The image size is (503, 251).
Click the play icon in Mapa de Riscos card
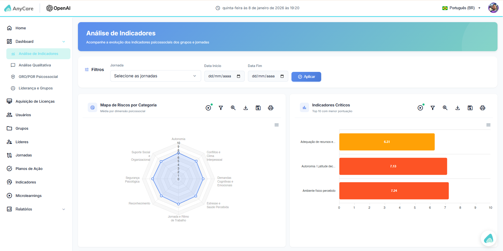coord(208,108)
